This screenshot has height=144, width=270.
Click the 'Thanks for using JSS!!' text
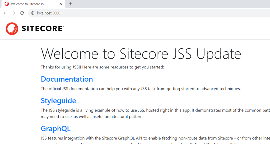102,67
